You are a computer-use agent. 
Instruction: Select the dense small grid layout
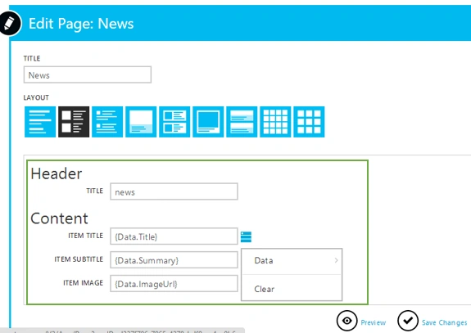click(x=275, y=122)
